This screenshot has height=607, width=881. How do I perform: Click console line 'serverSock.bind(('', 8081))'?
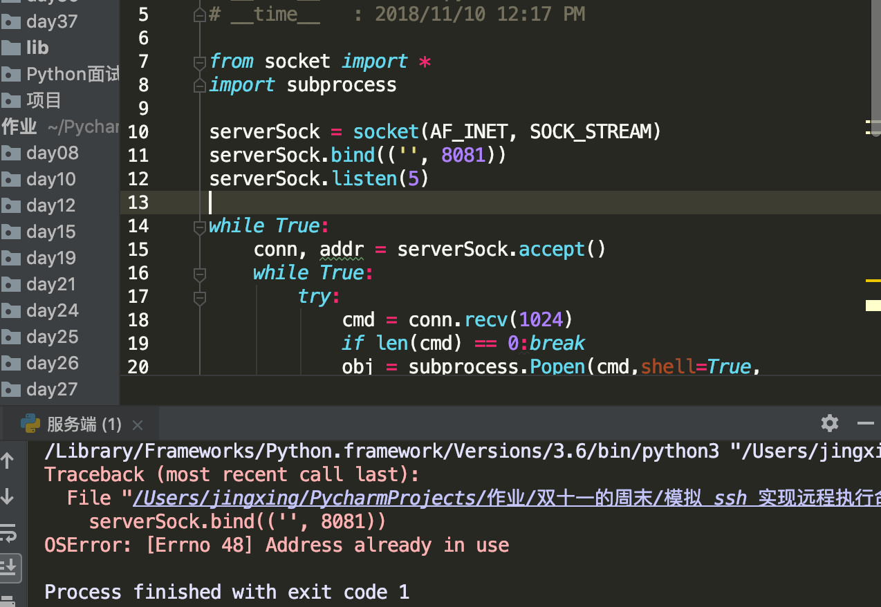coord(238,521)
